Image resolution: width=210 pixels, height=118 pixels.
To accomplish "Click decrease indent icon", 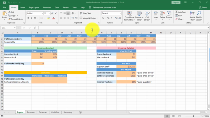I will [73, 18].
